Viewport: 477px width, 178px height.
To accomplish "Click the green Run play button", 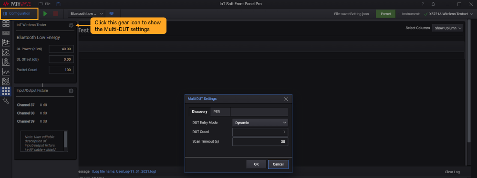I will coord(45,14).
